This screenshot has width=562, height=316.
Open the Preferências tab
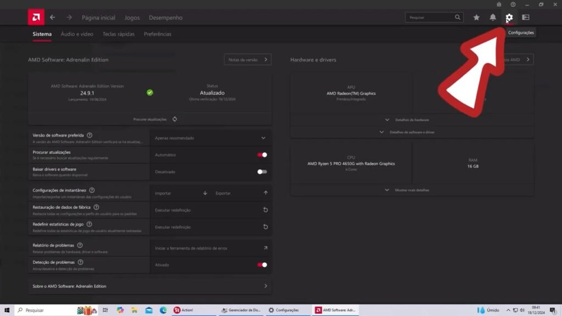[x=158, y=34]
